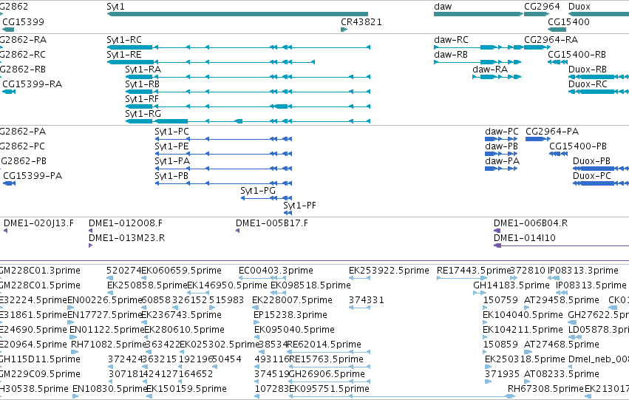629x400 pixels.
Task: Click transcript Syt1-RB label
Action: pos(142,84)
